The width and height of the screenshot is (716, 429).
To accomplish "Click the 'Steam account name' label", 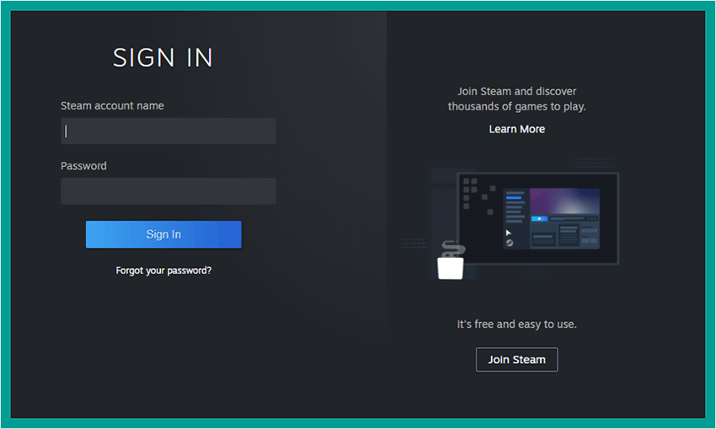I will [x=112, y=106].
